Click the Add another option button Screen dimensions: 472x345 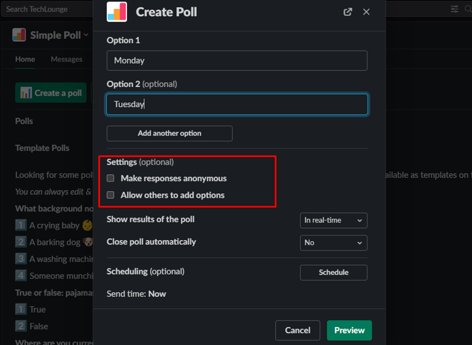[x=170, y=133]
